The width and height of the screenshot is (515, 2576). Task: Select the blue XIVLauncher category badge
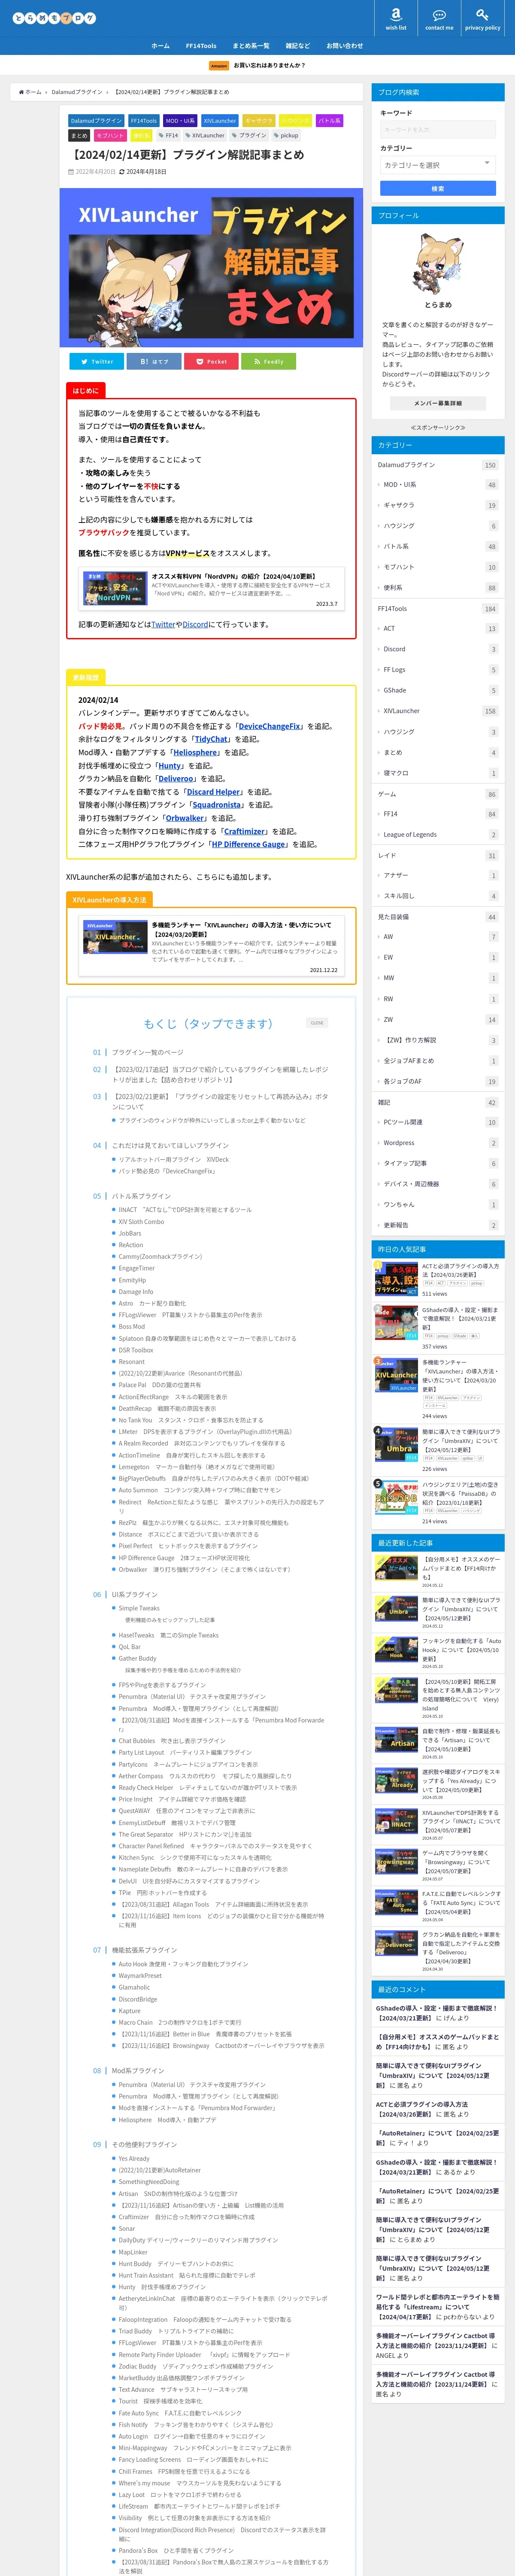(220, 120)
